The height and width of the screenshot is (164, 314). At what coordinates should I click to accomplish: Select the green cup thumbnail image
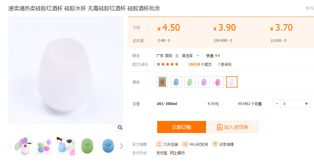pyautogui.click(x=87, y=146)
